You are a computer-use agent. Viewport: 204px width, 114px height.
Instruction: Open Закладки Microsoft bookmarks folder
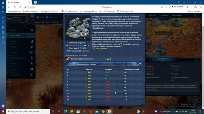click(x=50, y=11)
